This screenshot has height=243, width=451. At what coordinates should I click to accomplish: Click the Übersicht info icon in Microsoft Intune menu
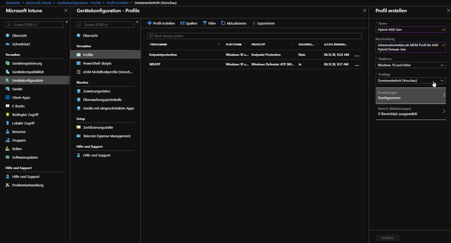coord(7,36)
